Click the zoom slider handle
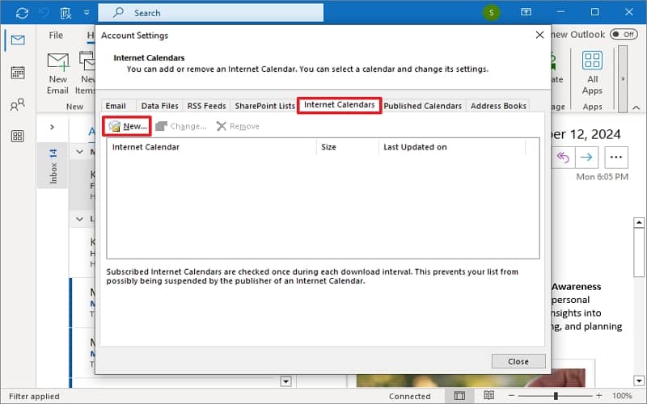Image resolution: width=647 pixels, height=404 pixels. [x=556, y=396]
